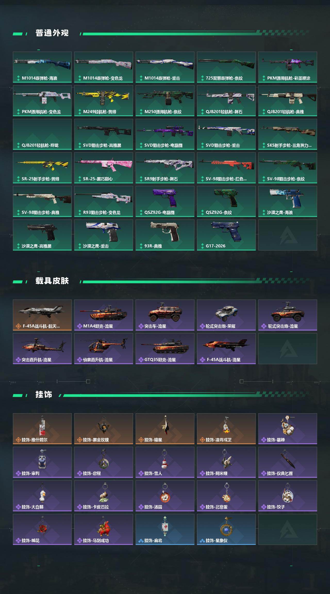Open the 挂饰-星象仪 blue charm card
Viewport: 330px width, 594px height.
pyautogui.click(x=226, y=529)
